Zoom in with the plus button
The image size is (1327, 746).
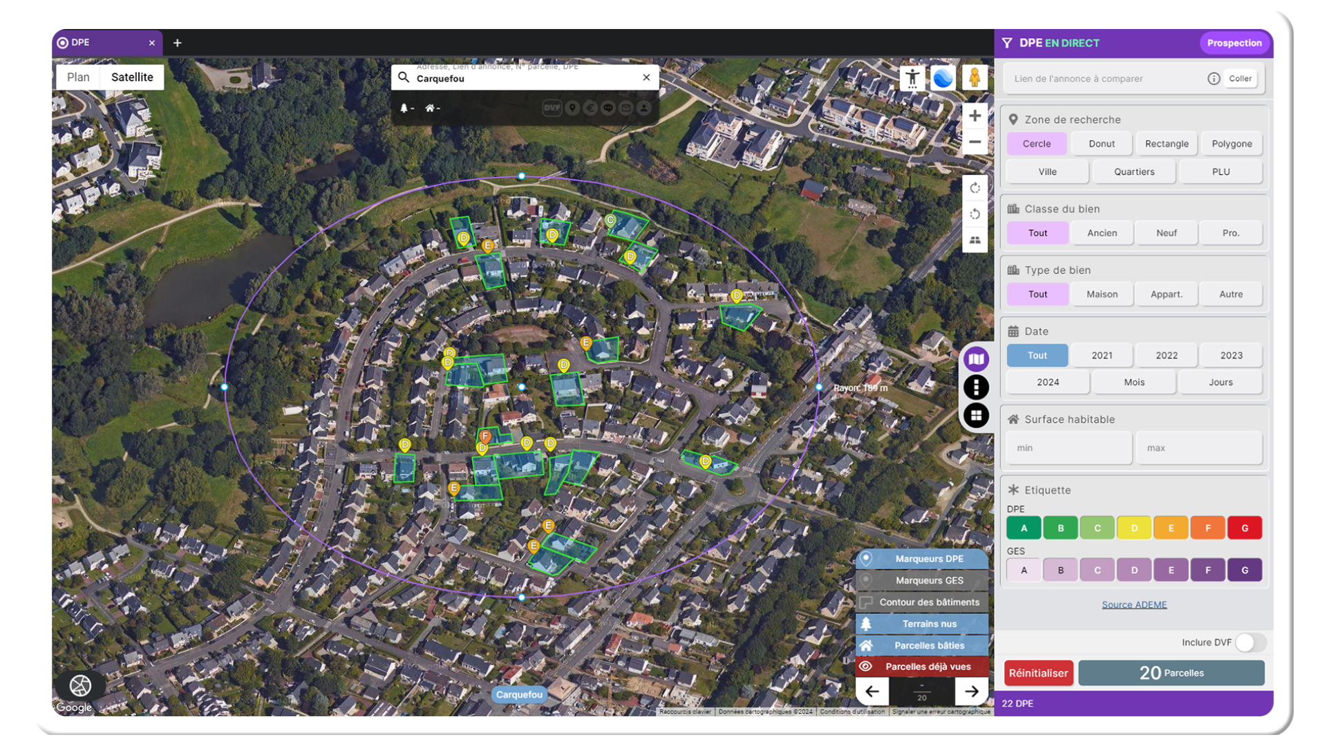975,116
